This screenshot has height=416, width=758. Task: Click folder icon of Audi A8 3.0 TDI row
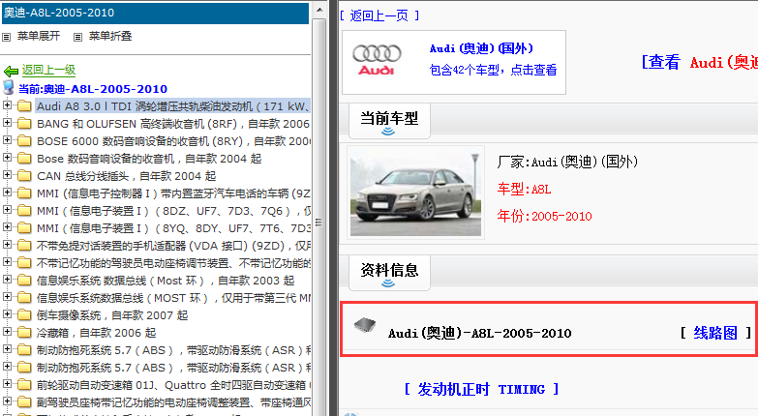tap(24, 106)
